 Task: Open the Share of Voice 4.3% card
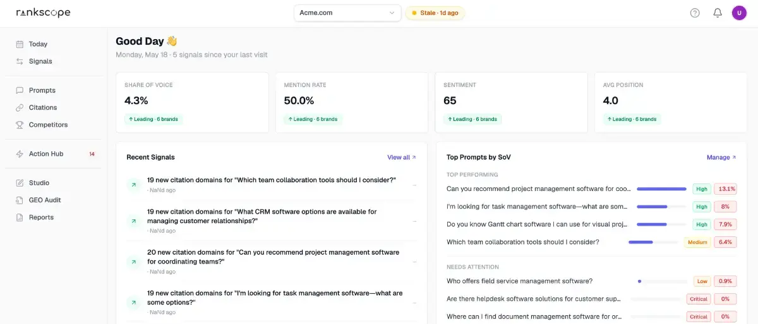pos(193,102)
